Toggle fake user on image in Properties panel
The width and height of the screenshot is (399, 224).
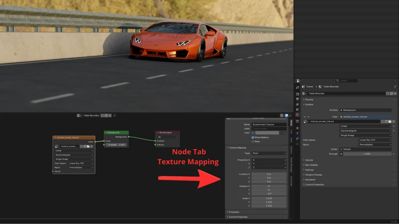click(x=382, y=121)
